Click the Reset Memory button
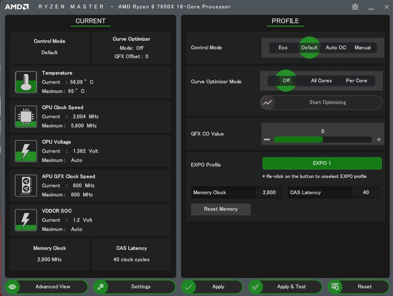 (221, 209)
